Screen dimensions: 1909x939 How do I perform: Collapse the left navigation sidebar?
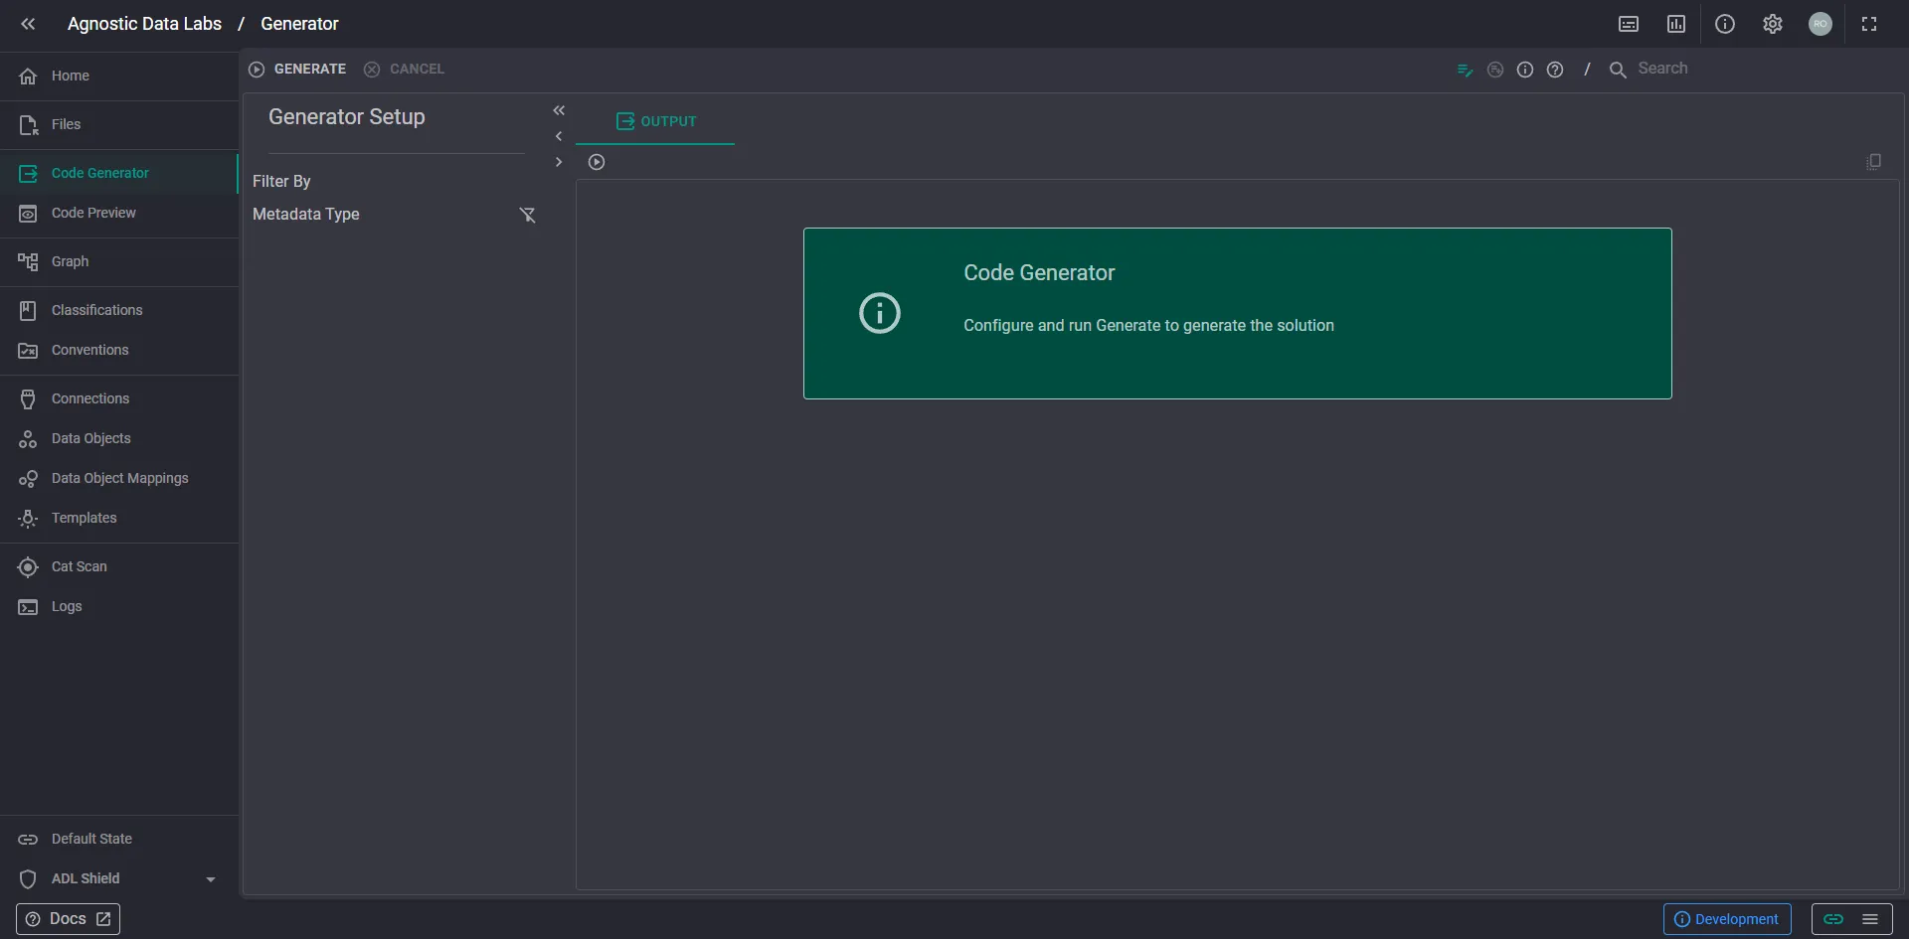click(27, 23)
